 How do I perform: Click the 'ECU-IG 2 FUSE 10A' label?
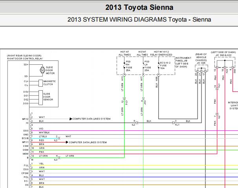click(165, 66)
